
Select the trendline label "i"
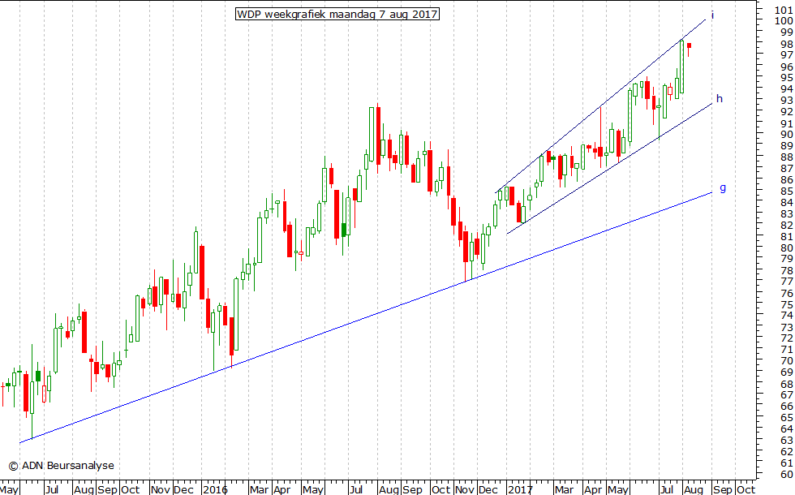click(x=712, y=15)
